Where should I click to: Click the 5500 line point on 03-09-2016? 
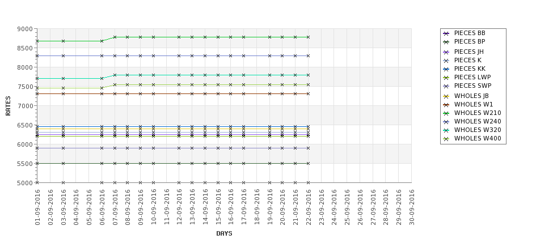(63, 163)
